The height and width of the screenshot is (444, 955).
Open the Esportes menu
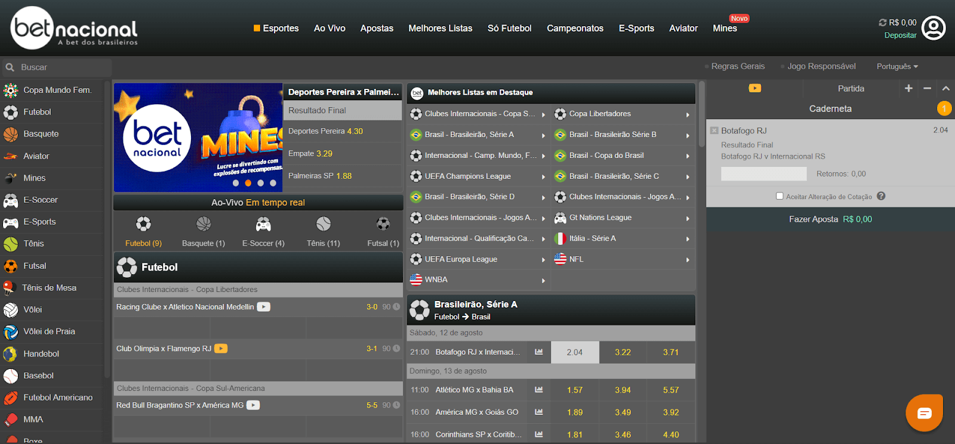[x=276, y=28]
